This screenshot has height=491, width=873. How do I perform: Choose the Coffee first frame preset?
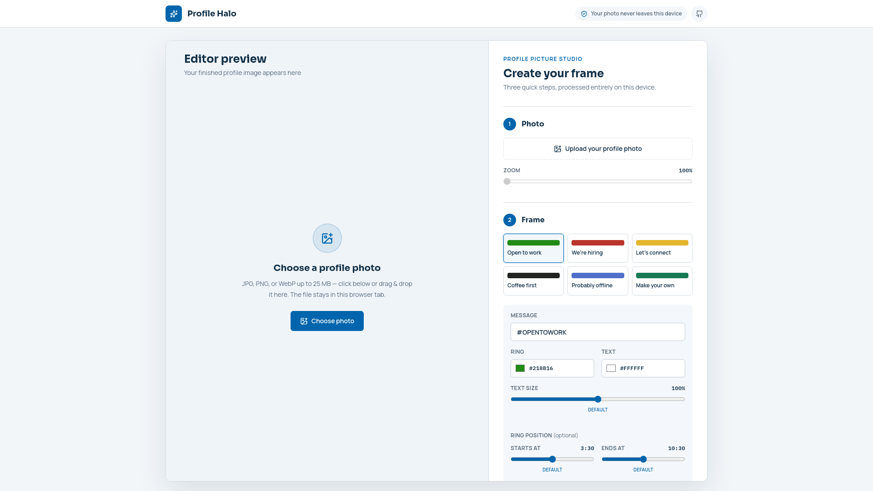(x=533, y=281)
